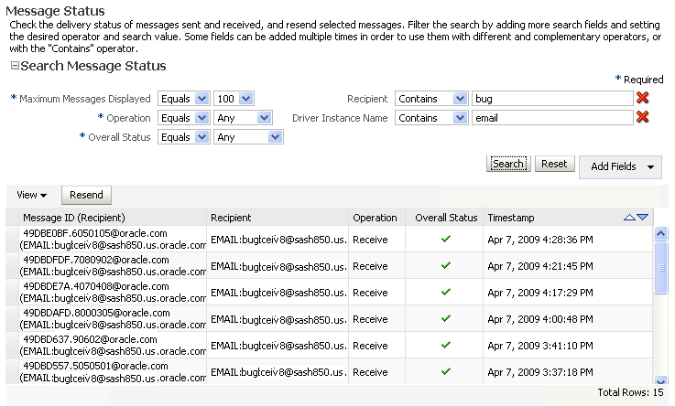Screen dimensions: 675x406
Task: Focus the Recipient text field containing bug
Action: (552, 98)
